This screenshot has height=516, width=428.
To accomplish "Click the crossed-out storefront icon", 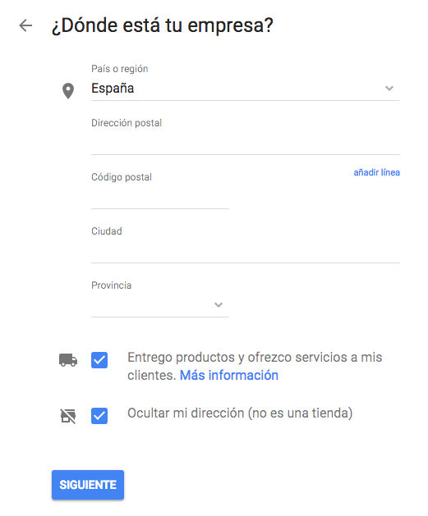I will (68, 416).
